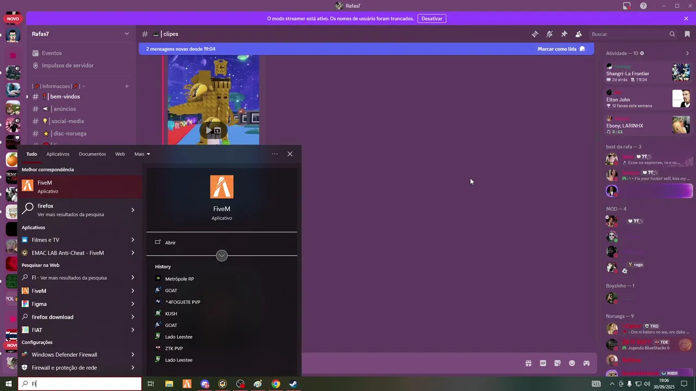
Task: Open pinned messages in the clipes channel
Action: (x=564, y=34)
